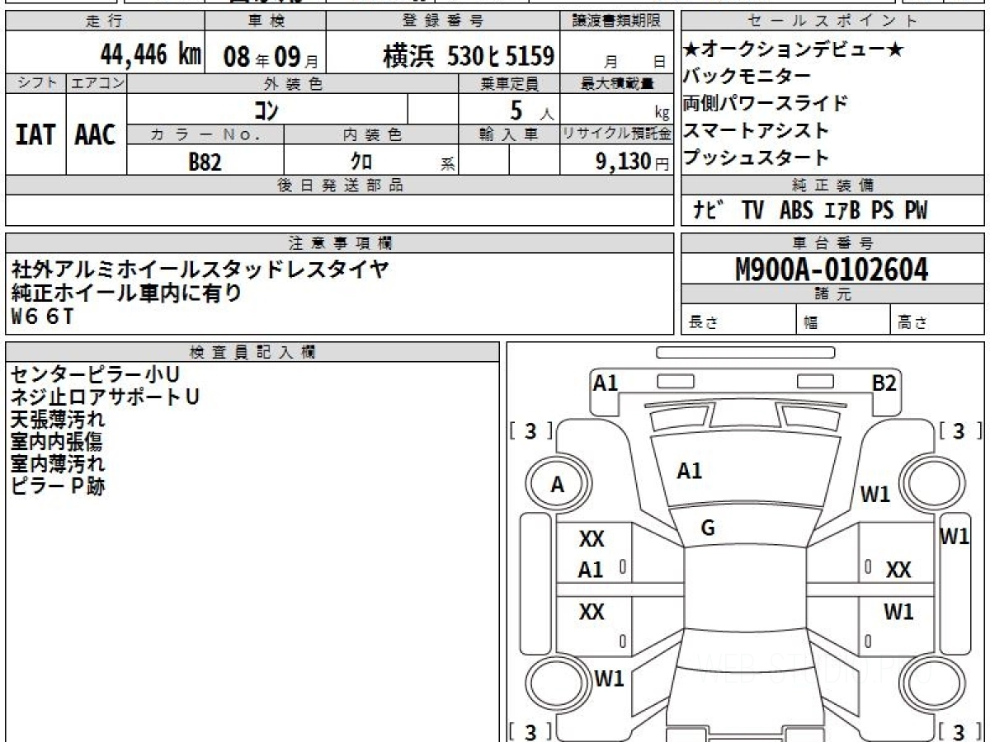The image size is (990, 742).
Task: Click the seating capacity value 5人
Action: click(x=532, y=109)
